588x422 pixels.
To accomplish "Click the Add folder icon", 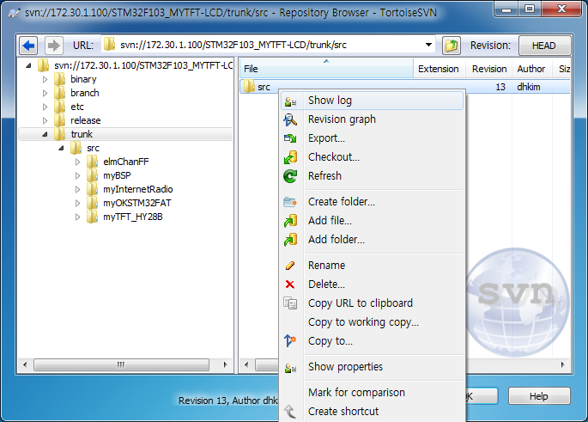I will click(290, 240).
